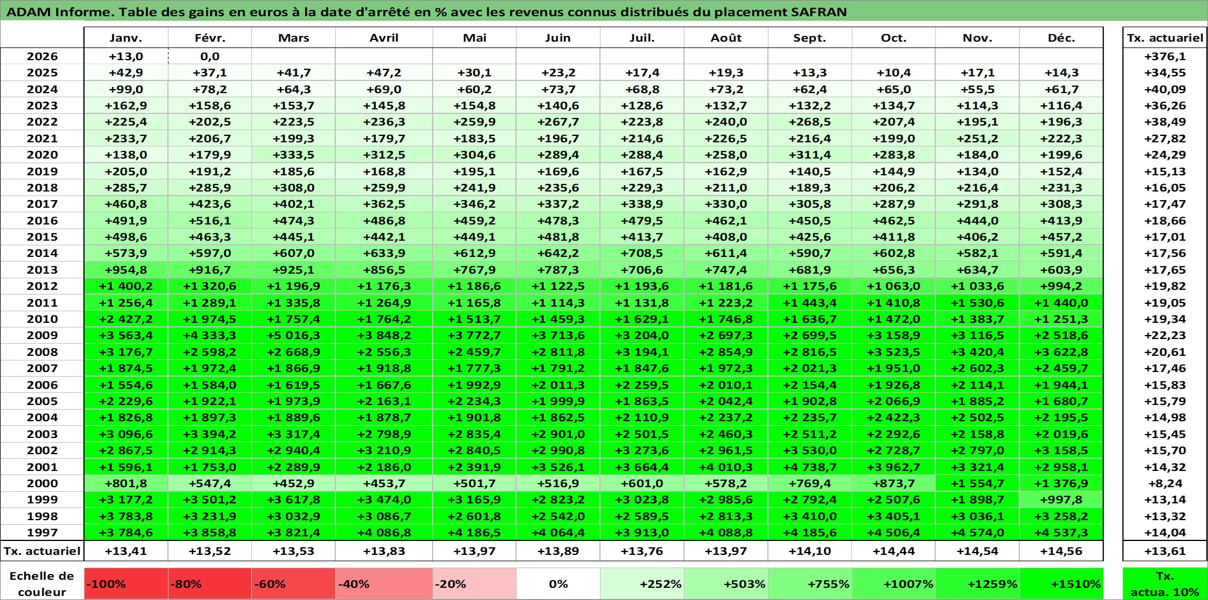Click the 2000 row label
Viewport: 1208px width, 600px height.
pos(42,483)
